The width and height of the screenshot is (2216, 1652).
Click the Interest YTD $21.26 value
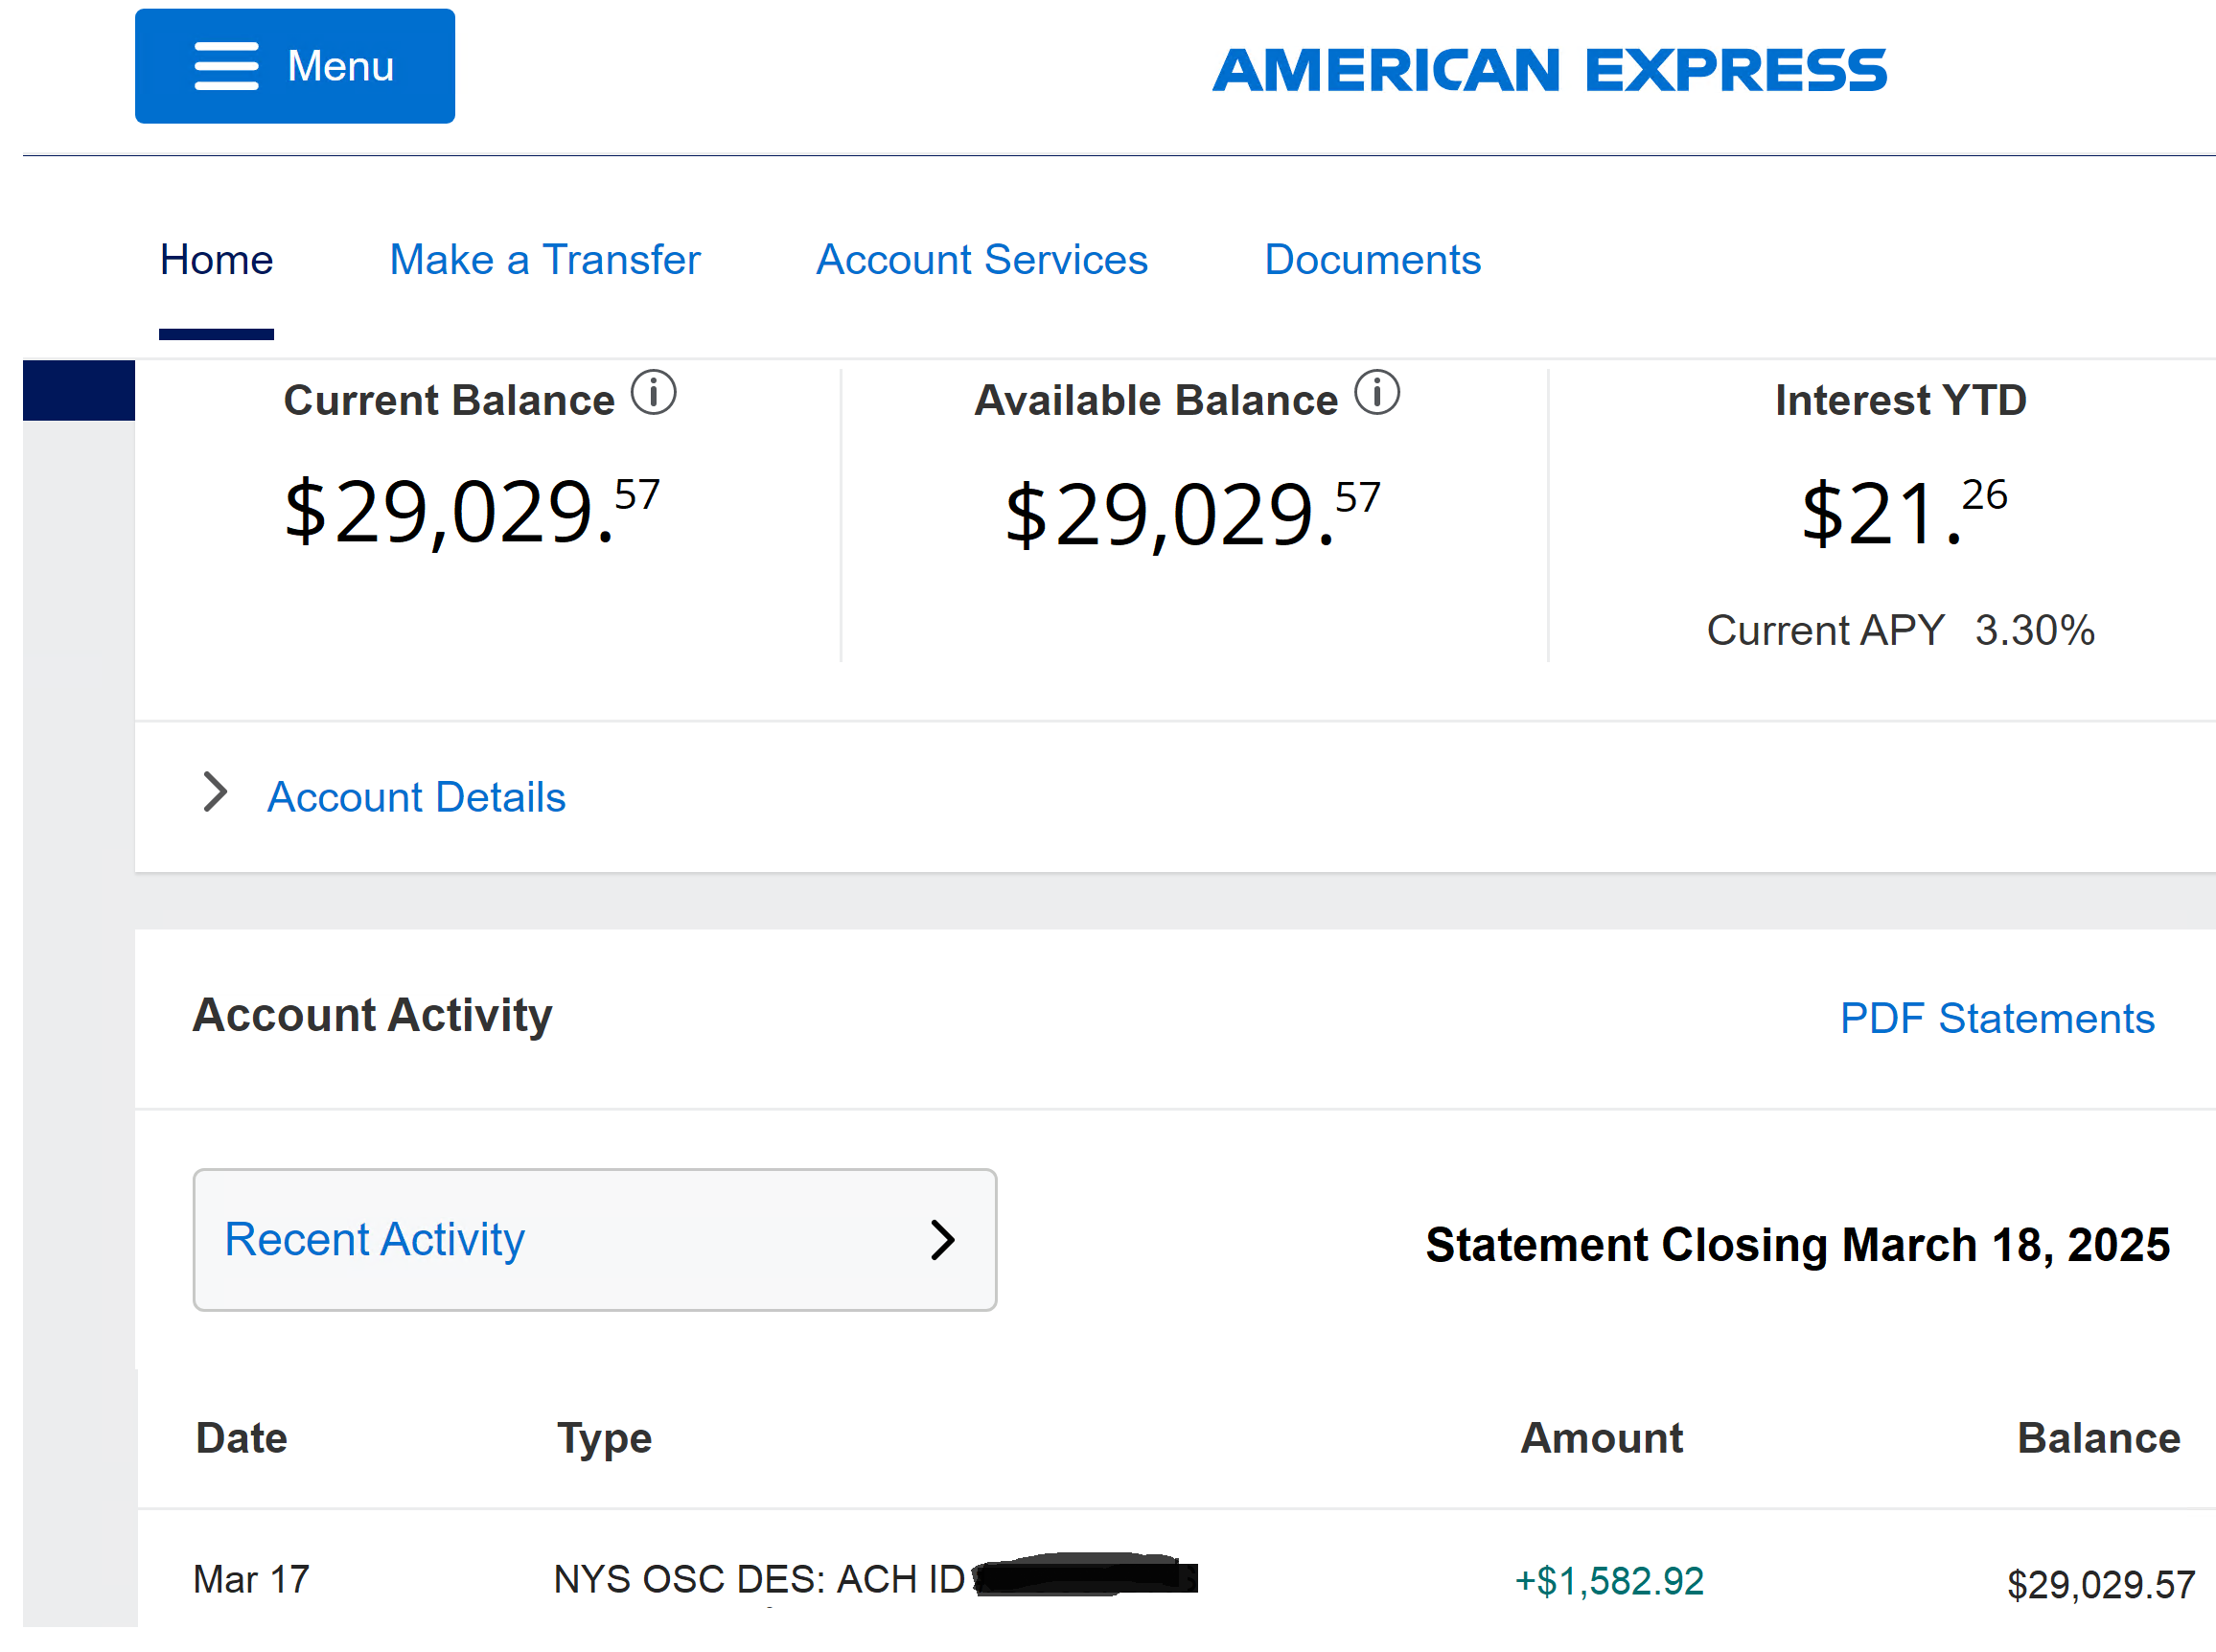pos(1903,512)
